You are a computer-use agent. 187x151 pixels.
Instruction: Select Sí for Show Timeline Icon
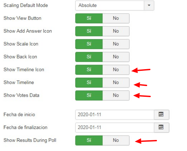coord(89,70)
